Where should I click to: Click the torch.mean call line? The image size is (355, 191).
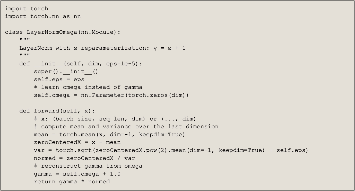[109, 135]
